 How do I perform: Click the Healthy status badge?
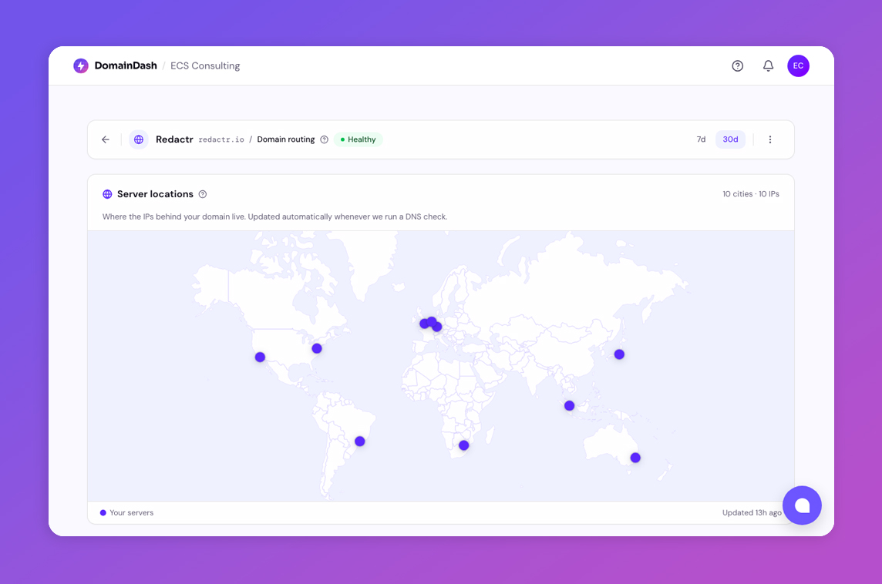[359, 139]
